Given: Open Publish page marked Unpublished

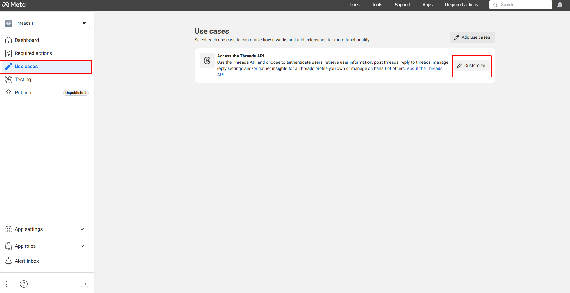Looking at the screenshot, I should 23,92.
